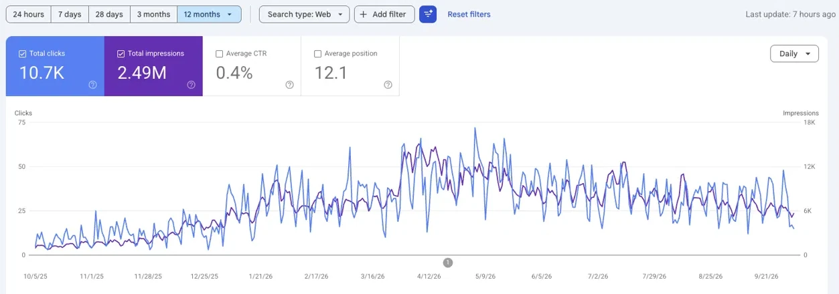Uncheck the Total impressions checkbox
Viewport: 839px width, 294px height.
[x=121, y=53]
